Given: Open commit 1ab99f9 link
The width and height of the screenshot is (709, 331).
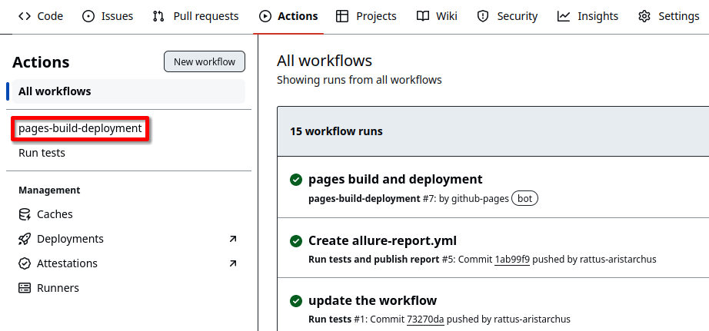Looking at the screenshot, I should (x=512, y=260).
